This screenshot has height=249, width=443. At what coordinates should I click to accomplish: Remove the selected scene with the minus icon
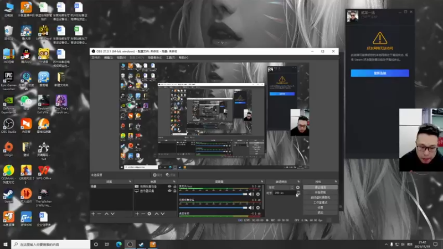99,214
